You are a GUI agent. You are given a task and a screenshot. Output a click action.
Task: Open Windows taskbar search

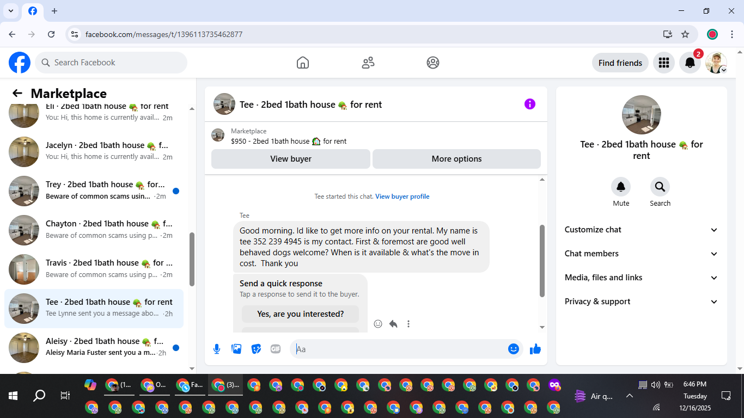click(39, 396)
